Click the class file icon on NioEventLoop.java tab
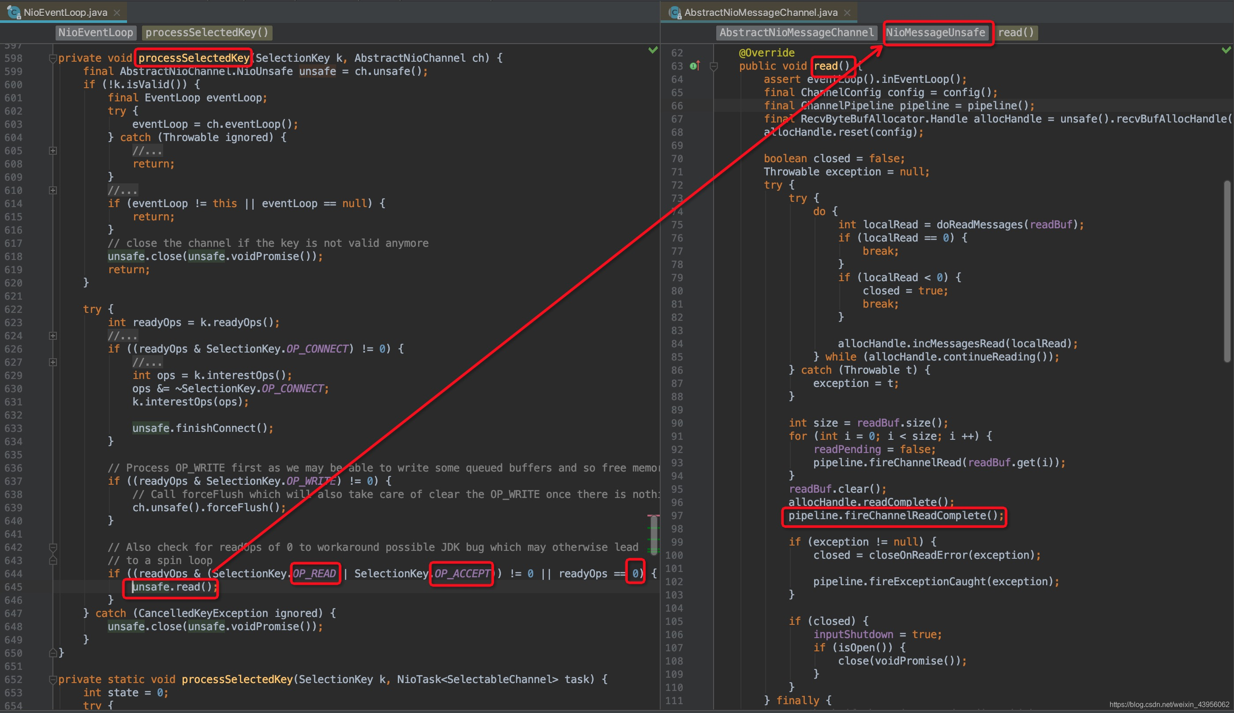1234x713 pixels. coord(14,12)
